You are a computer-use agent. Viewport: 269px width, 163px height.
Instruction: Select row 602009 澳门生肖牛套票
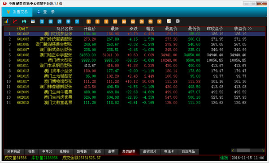point(134,92)
